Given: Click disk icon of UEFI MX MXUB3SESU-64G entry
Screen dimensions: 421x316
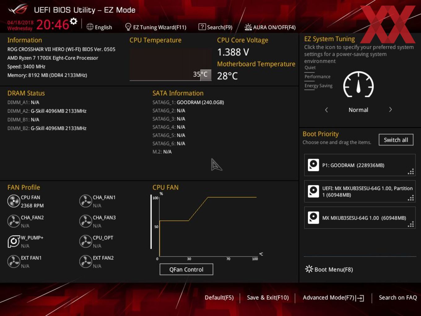Looking at the screenshot, I should tap(313, 191).
